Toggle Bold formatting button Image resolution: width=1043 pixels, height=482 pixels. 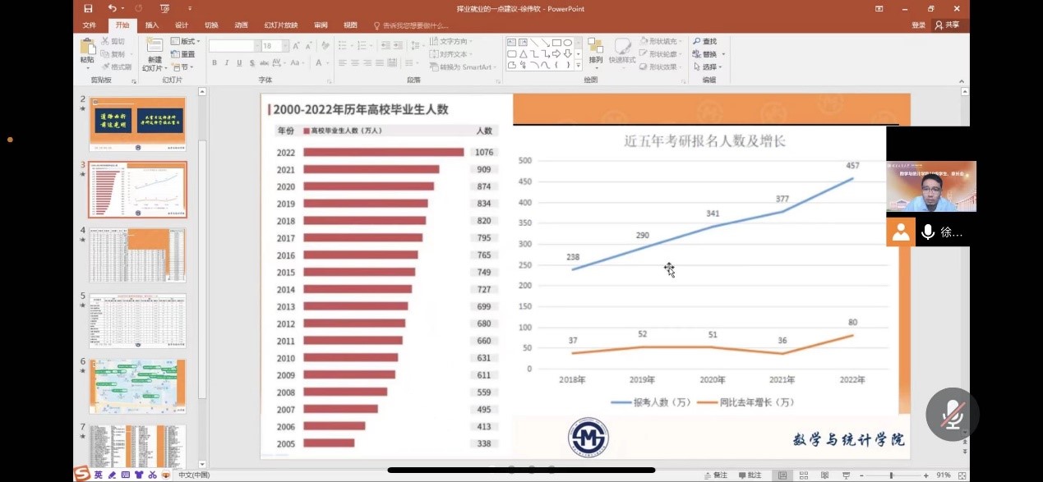click(215, 63)
